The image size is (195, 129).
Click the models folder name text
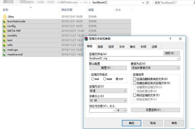[12, 35]
